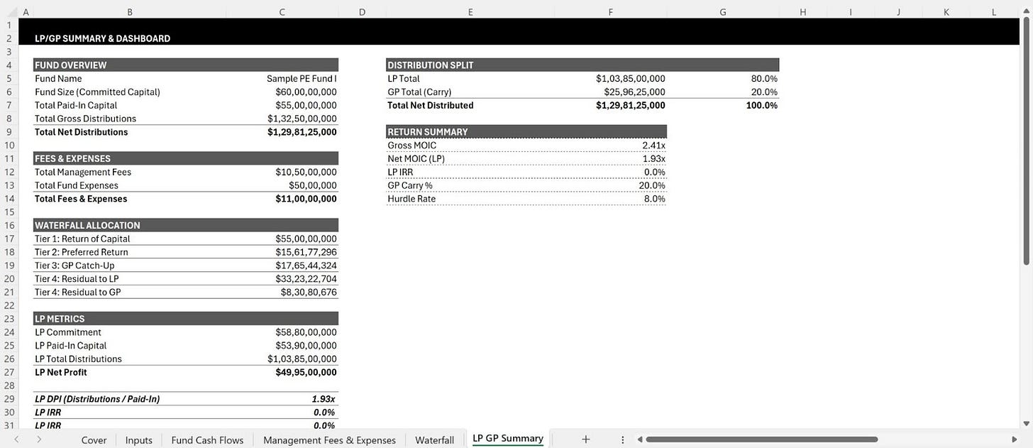
Task: Select row 17 header
Action: (9, 239)
